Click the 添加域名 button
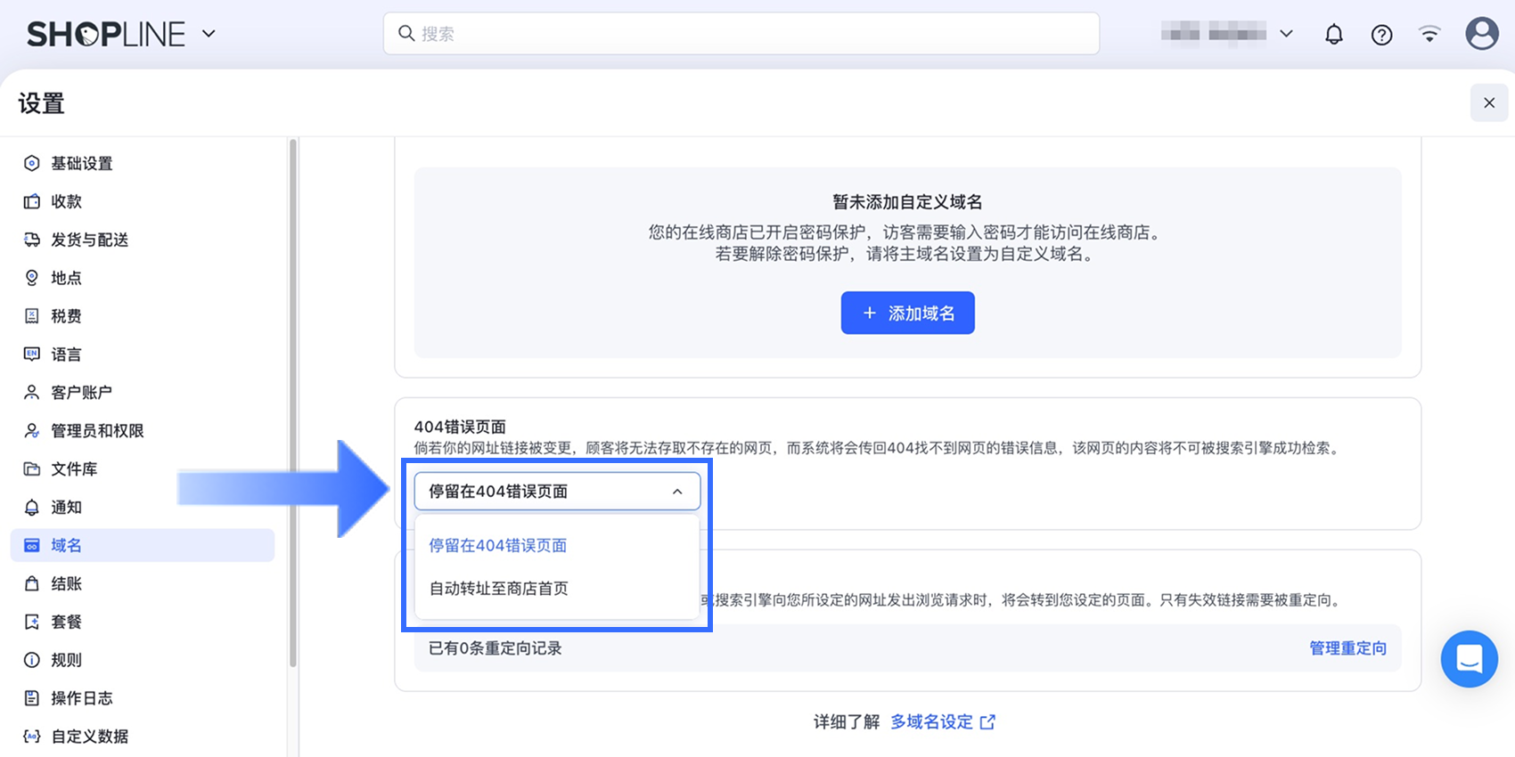1515x757 pixels. click(907, 313)
